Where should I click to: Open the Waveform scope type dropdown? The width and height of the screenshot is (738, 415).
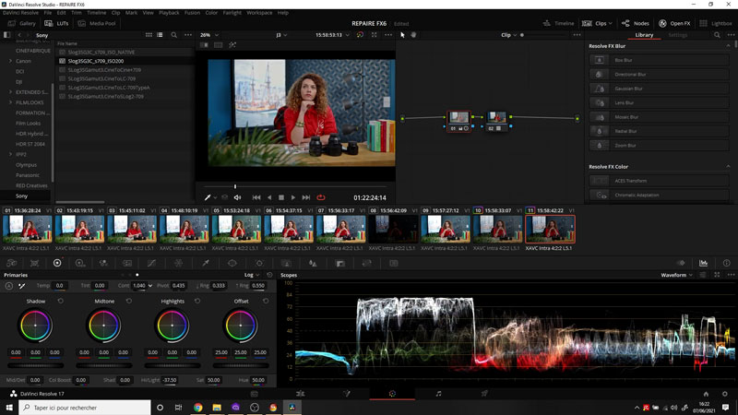(x=676, y=275)
